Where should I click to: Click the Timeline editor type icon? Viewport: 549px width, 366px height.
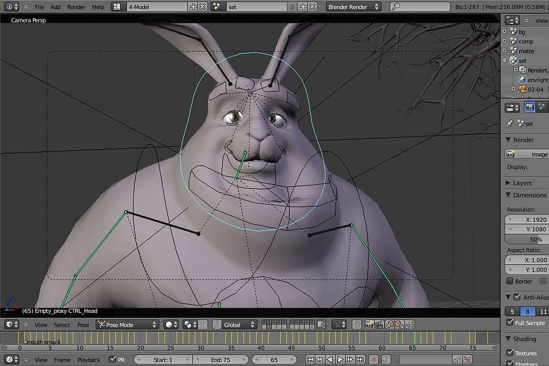pyautogui.click(x=8, y=360)
